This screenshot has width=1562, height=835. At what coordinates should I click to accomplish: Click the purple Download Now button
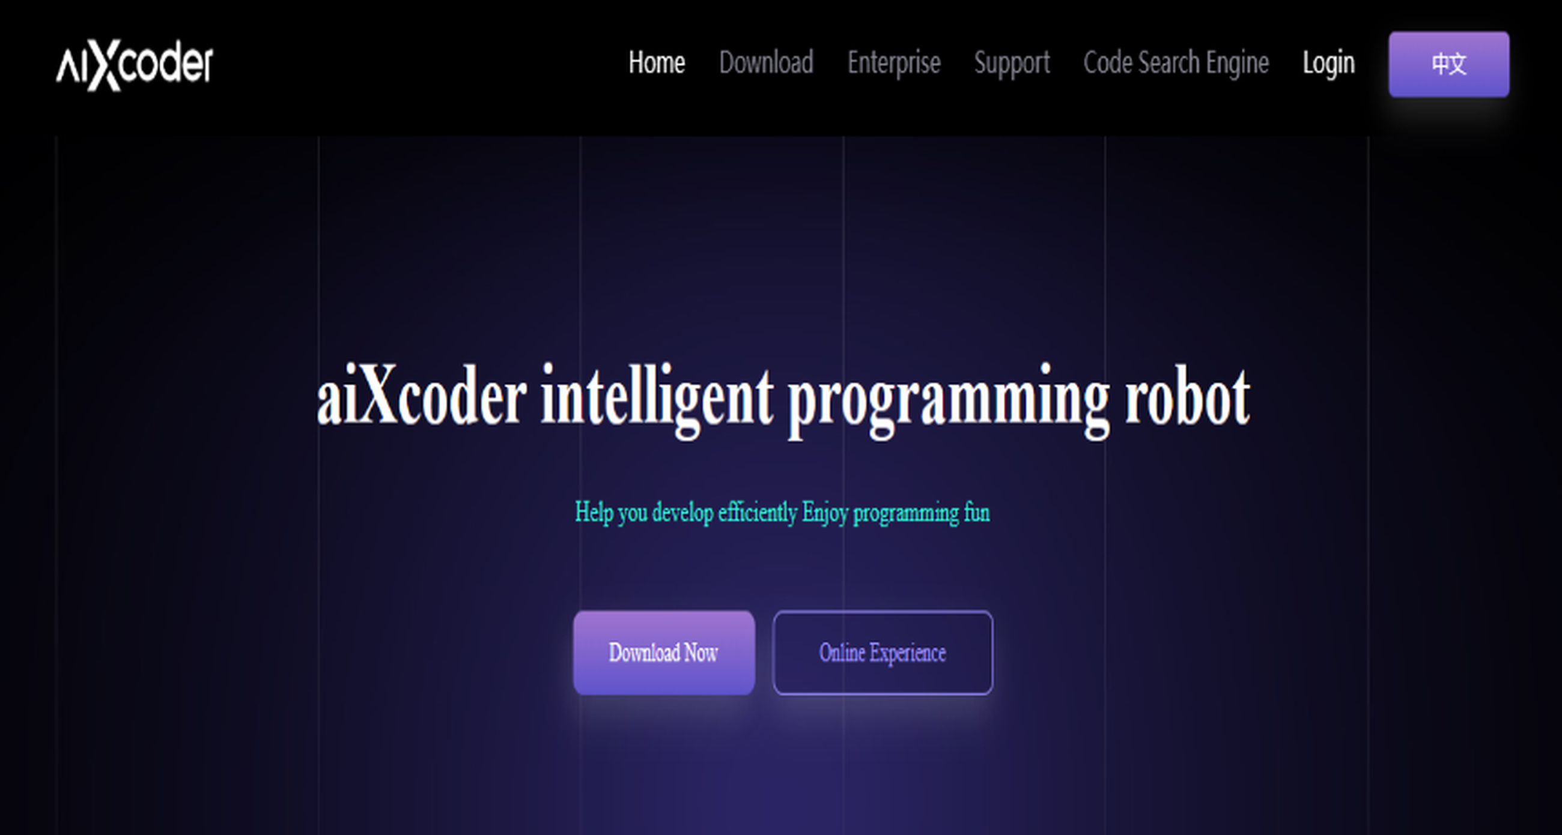664,653
